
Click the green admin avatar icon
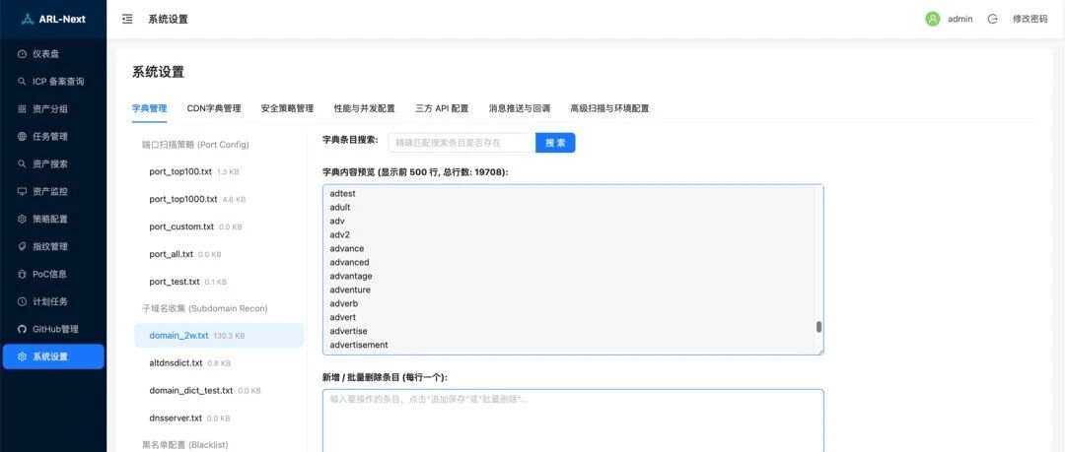click(933, 19)
